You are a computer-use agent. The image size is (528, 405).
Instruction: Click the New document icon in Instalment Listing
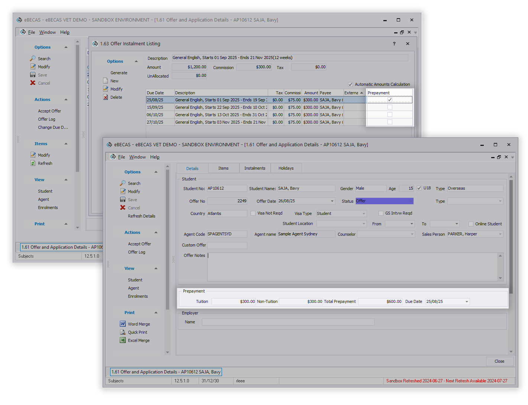point(106,81)
